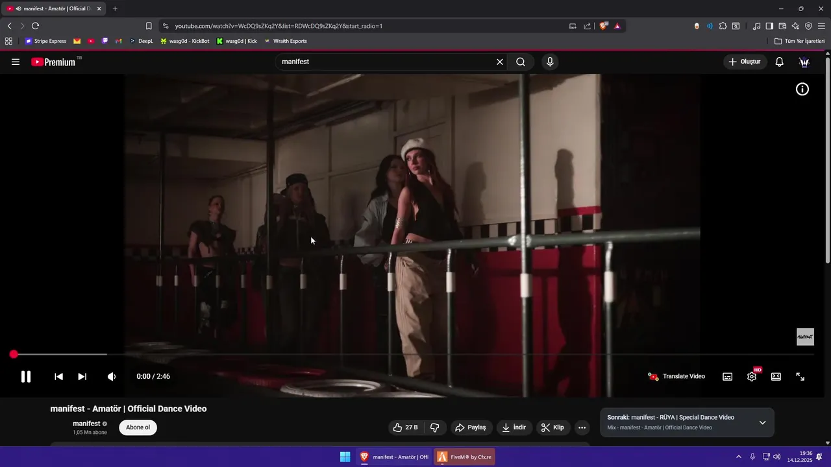Image resolution: width=831 pixels, height=467 pixels.
Task: Open Tüm Yer İşaretleri bookmarks folder
Action: tap(800, 41)
